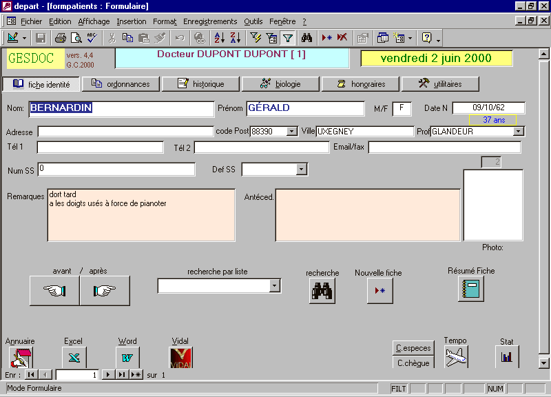Click the C.chèque button
Screen dimensions: 551x397
413,363
